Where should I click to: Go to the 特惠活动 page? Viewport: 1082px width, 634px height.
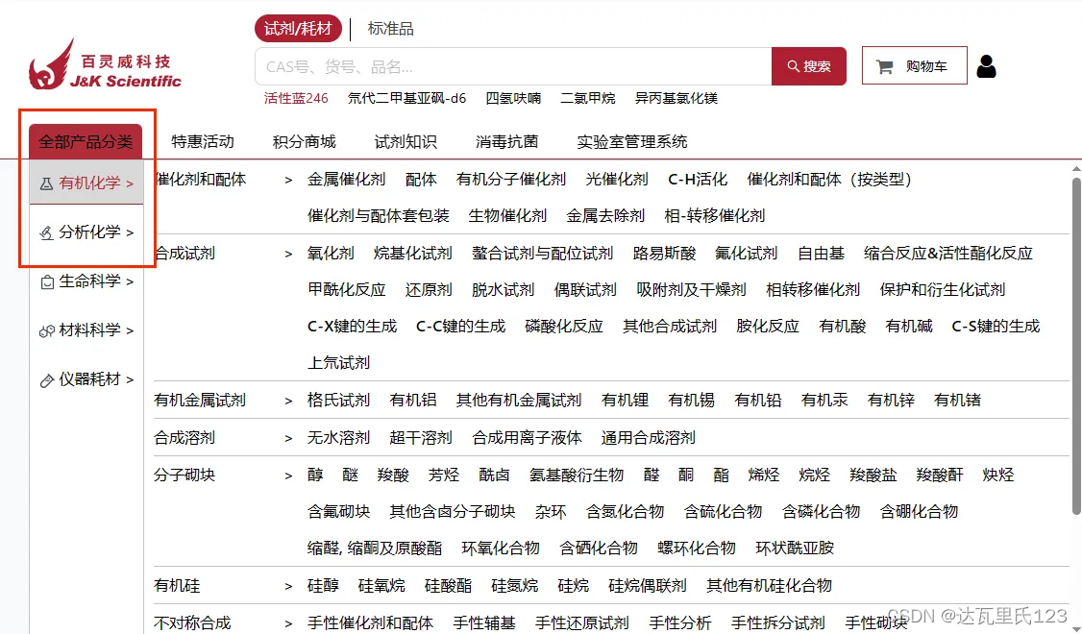pyautogui.click(x=203, y=141)
